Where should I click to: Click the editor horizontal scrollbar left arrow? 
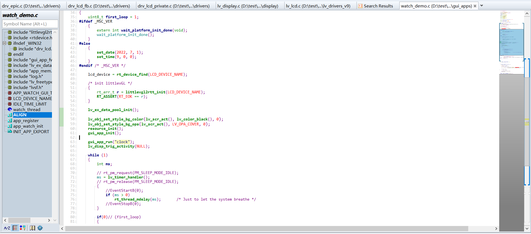[x=62, y=228]
